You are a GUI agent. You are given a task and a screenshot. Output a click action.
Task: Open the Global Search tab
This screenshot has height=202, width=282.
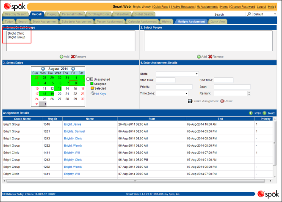point(144,14)
